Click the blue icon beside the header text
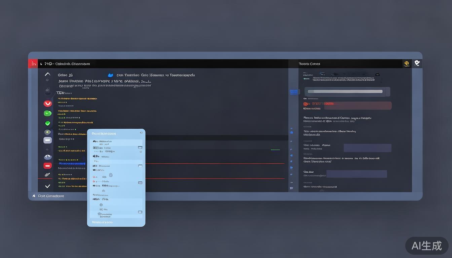452x258 pixels. (x=110, y=75)
